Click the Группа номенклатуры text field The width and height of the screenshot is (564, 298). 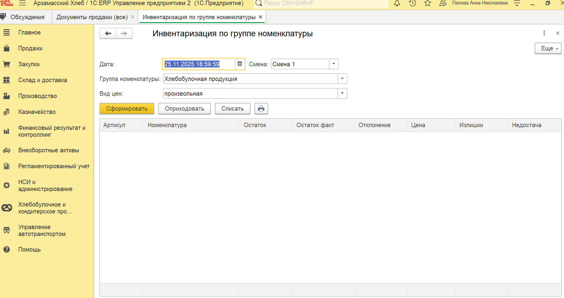[x=251, y=79]
